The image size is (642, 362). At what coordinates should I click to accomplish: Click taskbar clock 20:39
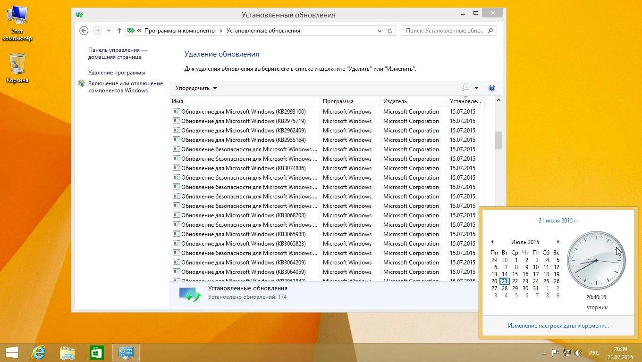point(620,353)
